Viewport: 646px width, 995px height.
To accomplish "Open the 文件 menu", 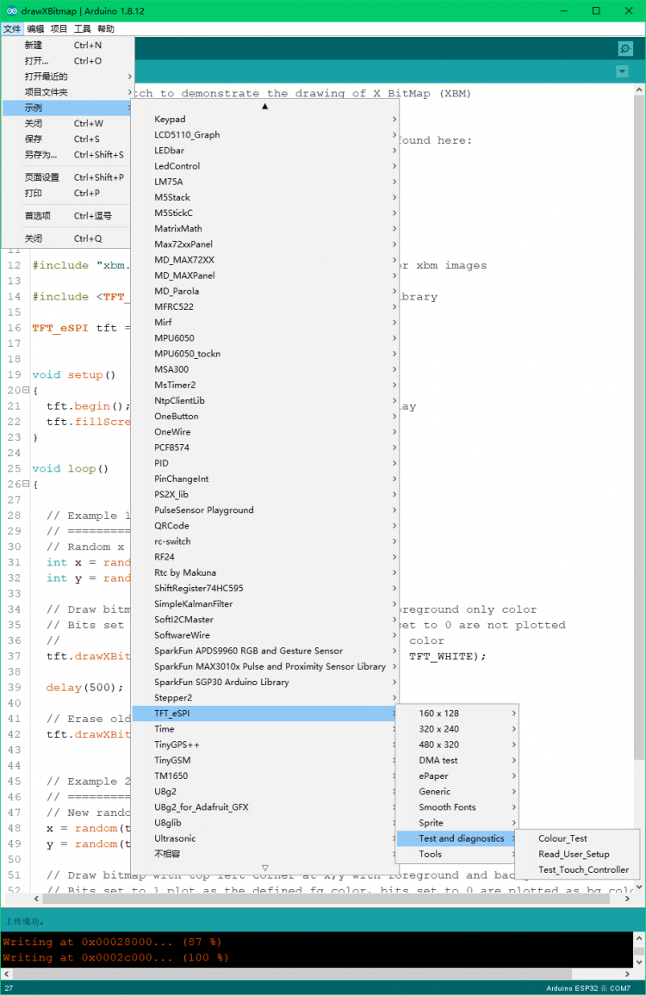I will (12, 28).
